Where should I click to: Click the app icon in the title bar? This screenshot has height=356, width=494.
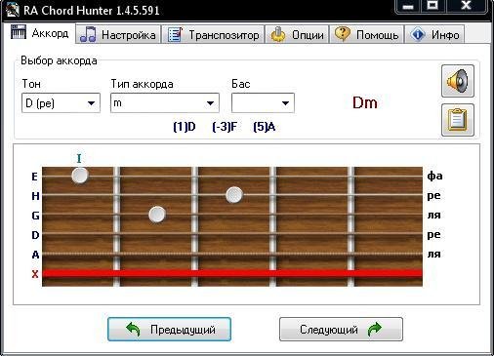(x=13, y=10)
